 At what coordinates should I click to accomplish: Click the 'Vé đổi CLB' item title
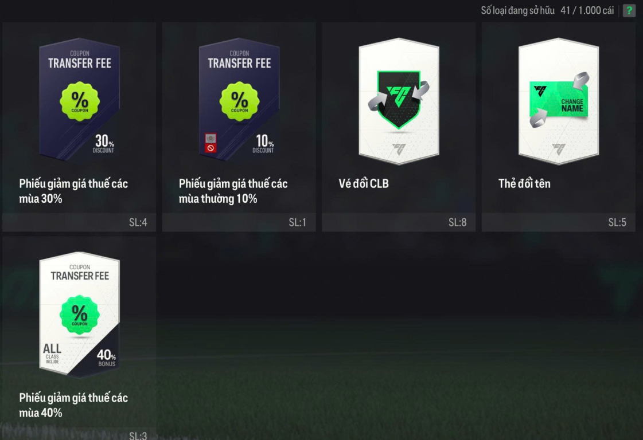pos(363,183)
